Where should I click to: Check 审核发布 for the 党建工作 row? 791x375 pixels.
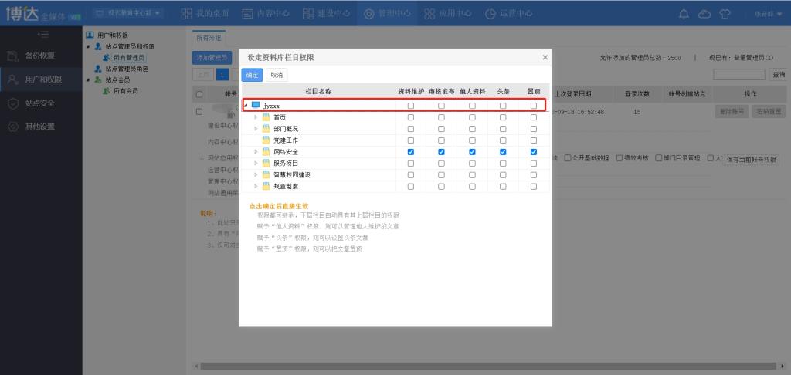point(441,140)
